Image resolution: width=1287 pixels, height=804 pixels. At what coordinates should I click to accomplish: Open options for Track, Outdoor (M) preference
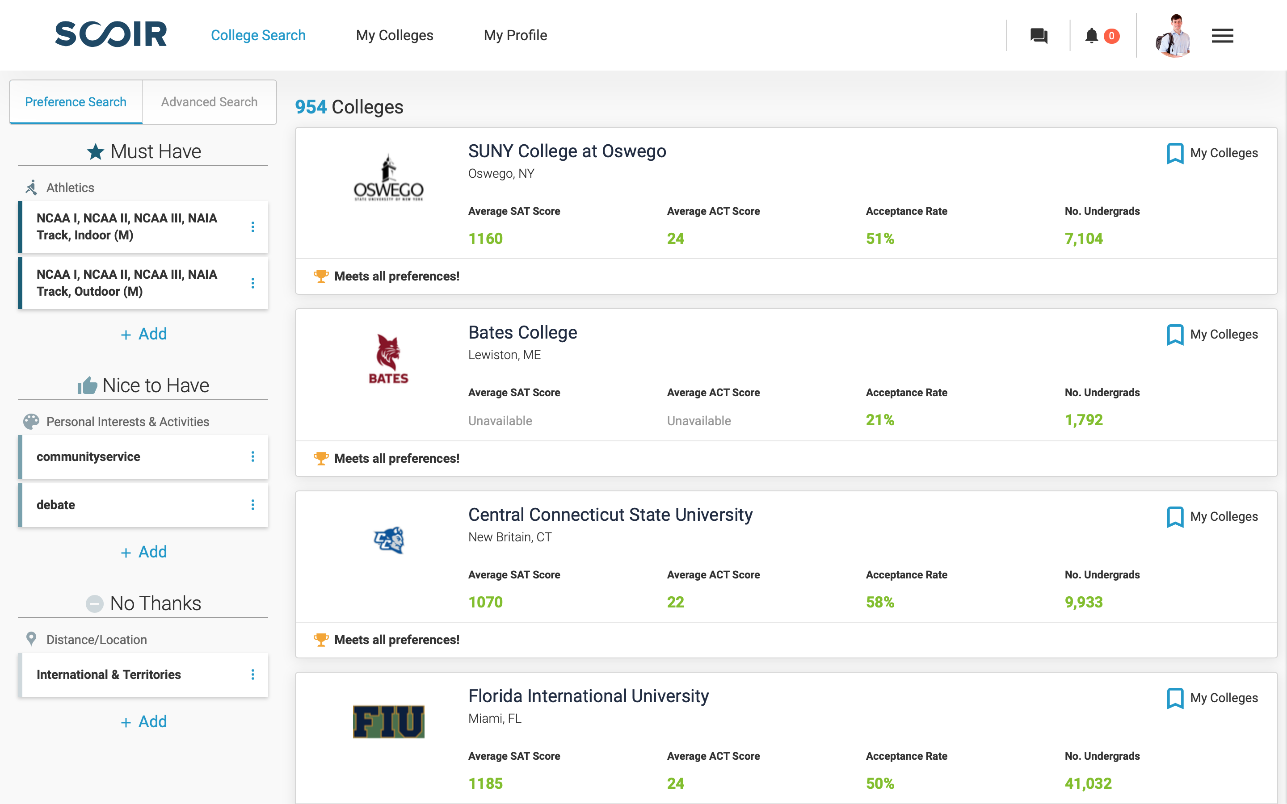click(252, 284)
